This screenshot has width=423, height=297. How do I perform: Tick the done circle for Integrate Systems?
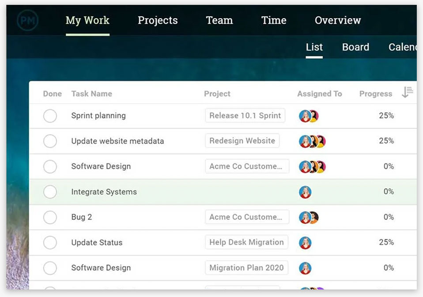point(50,192)
